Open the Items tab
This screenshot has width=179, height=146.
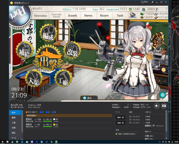pos(88,16)
